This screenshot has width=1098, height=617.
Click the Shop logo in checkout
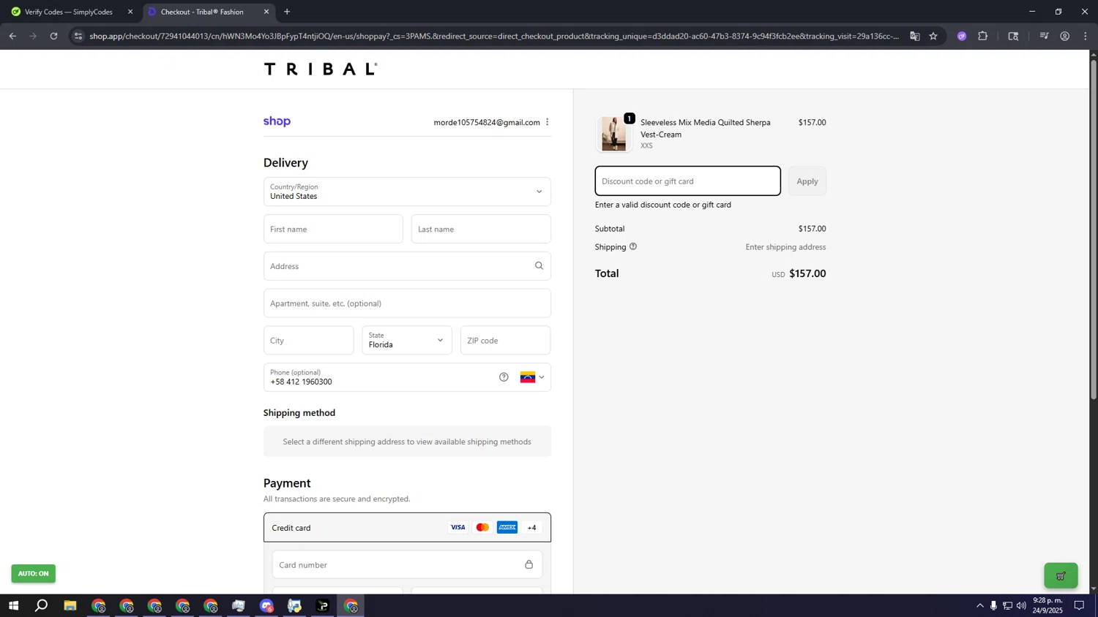277,121
